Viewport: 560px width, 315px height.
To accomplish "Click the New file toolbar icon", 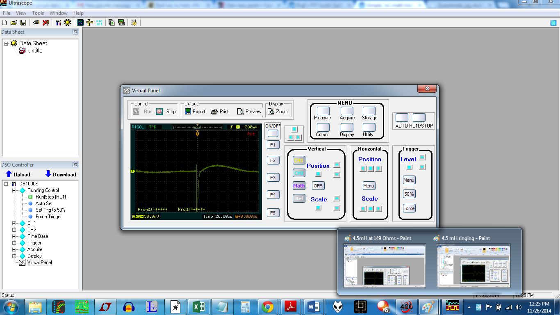I will (5, 23).
